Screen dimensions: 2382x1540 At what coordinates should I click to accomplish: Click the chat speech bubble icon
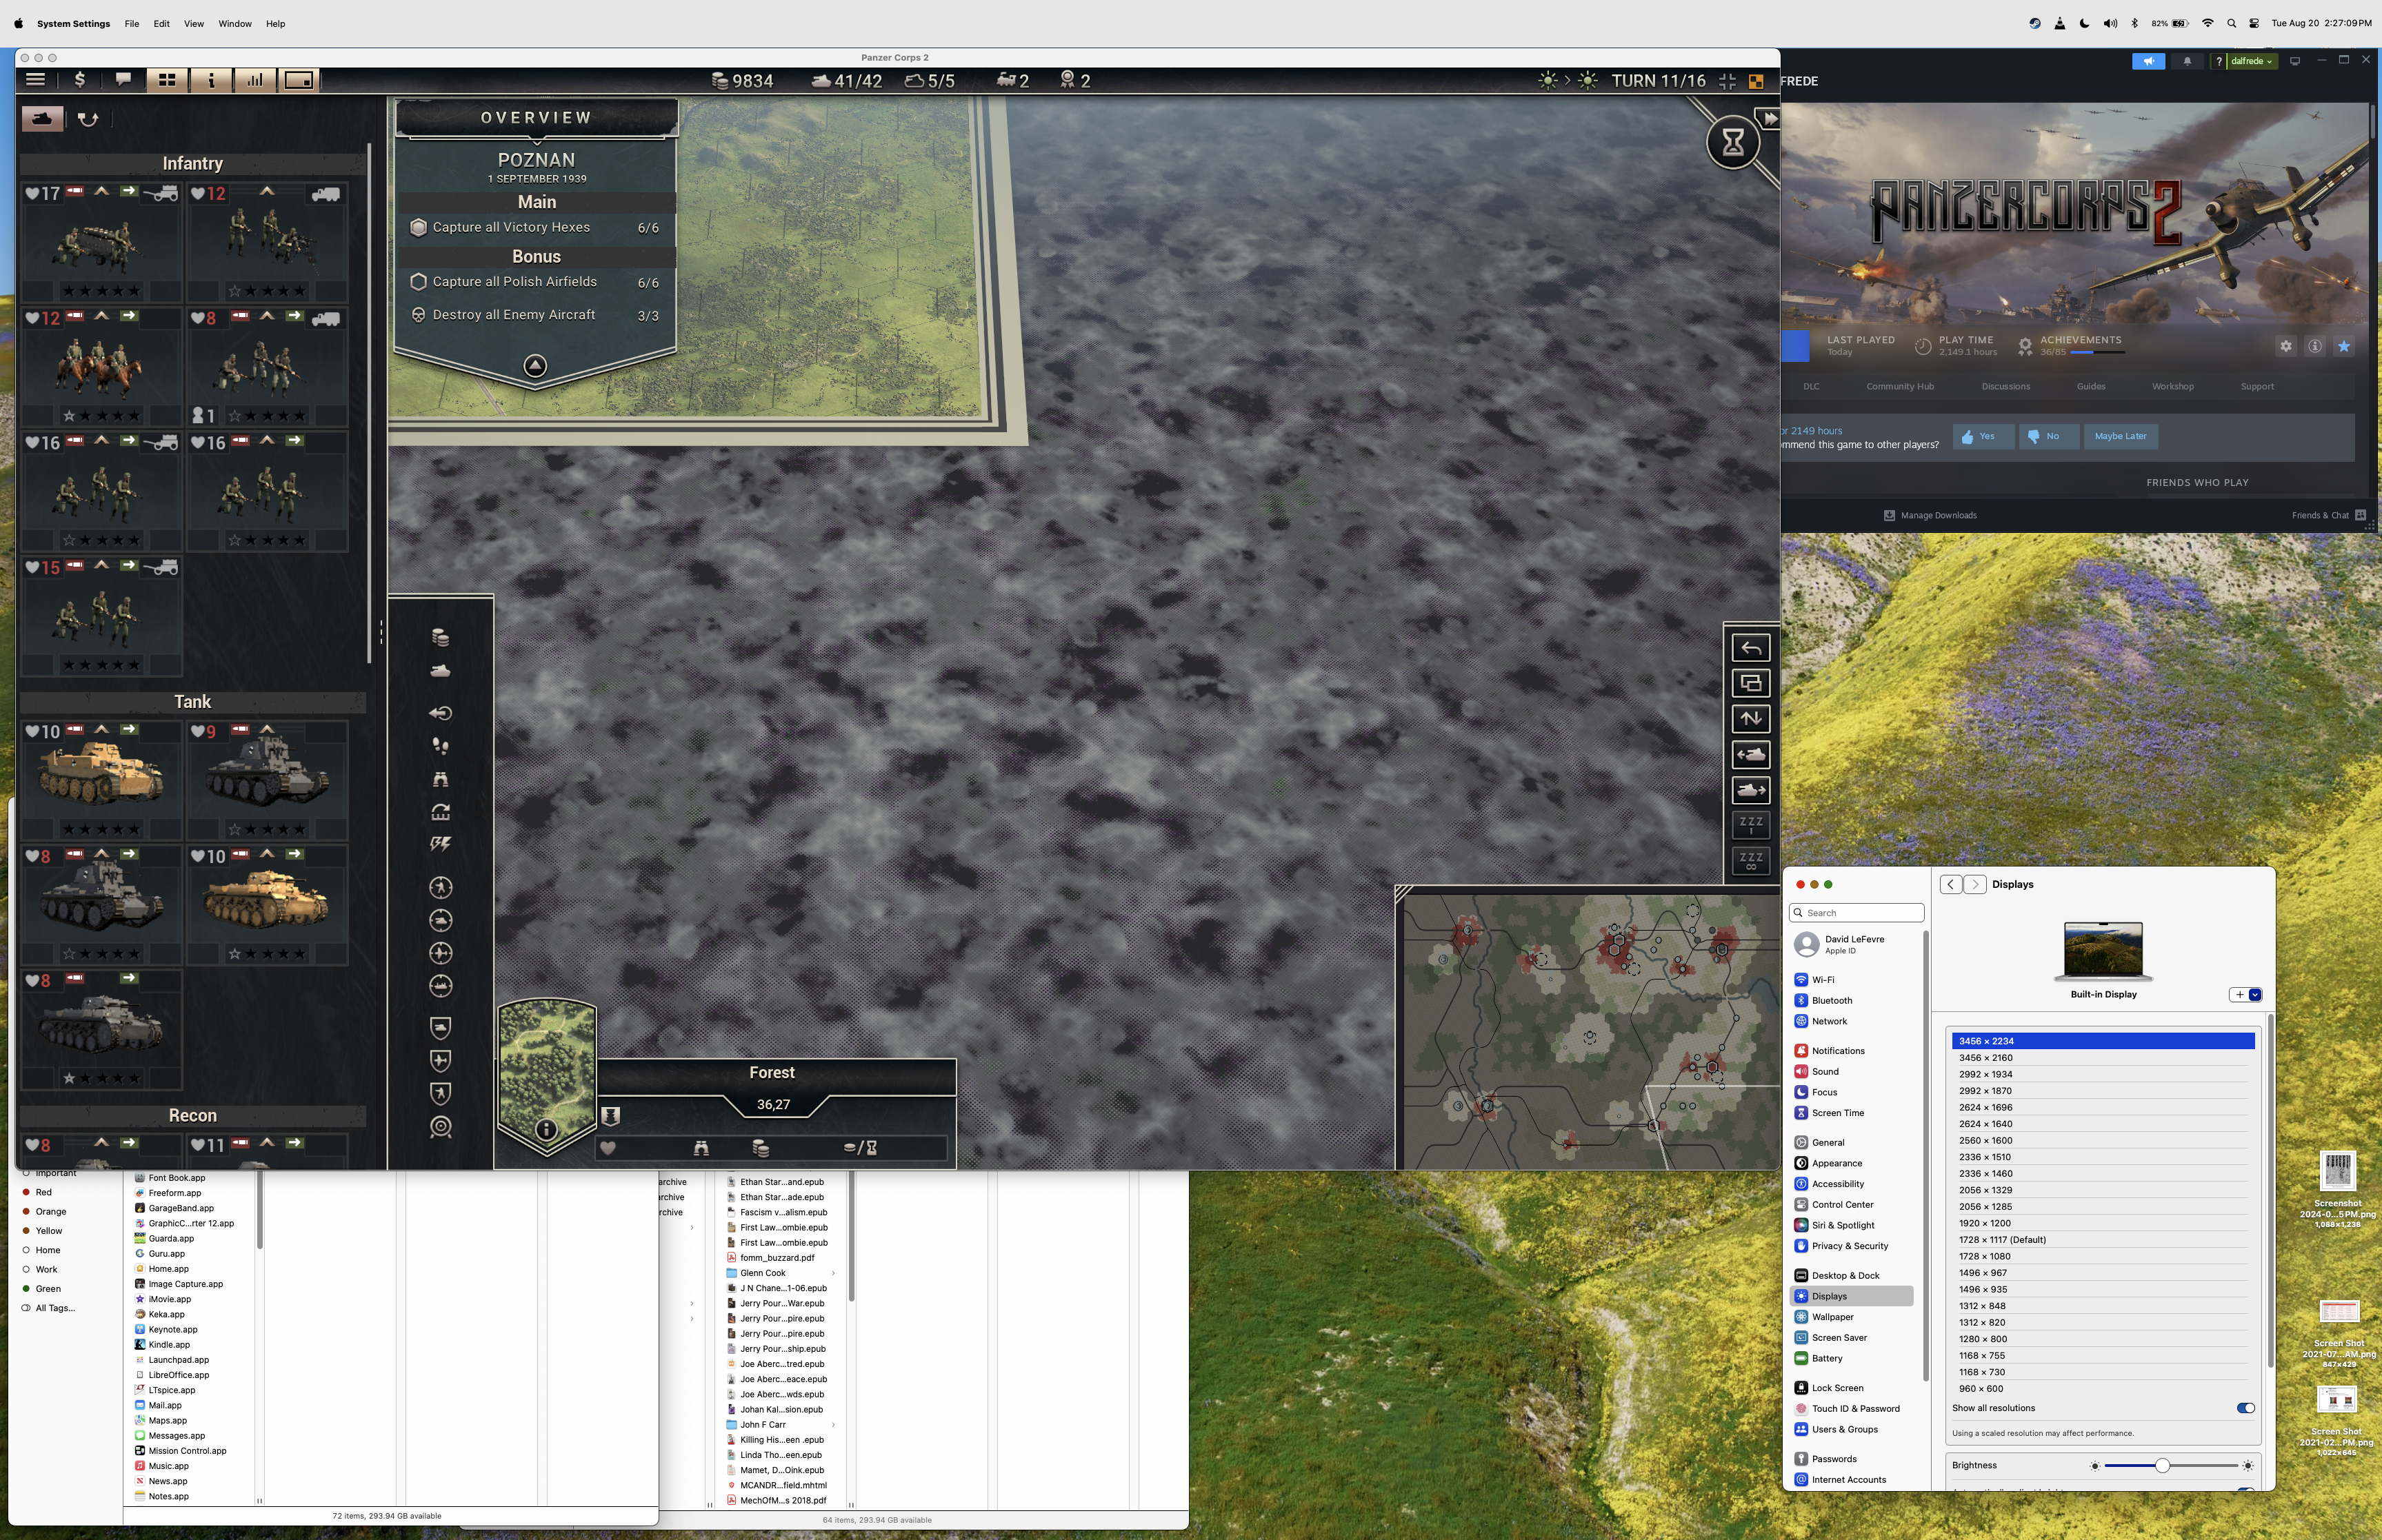click(x=123, y=80)
